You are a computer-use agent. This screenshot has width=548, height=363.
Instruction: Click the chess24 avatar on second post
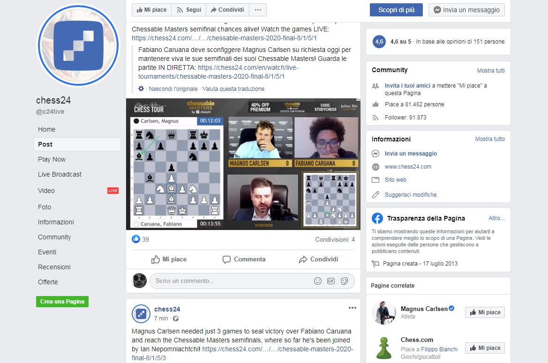click(x=141, y=314)
